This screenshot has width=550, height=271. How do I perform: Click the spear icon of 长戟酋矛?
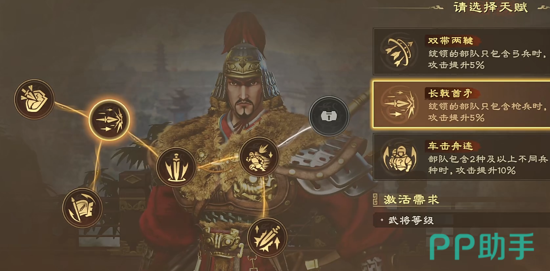400,105
